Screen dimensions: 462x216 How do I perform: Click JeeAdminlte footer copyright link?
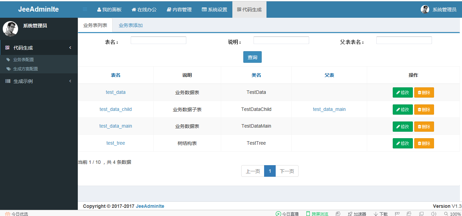(150, 206)
